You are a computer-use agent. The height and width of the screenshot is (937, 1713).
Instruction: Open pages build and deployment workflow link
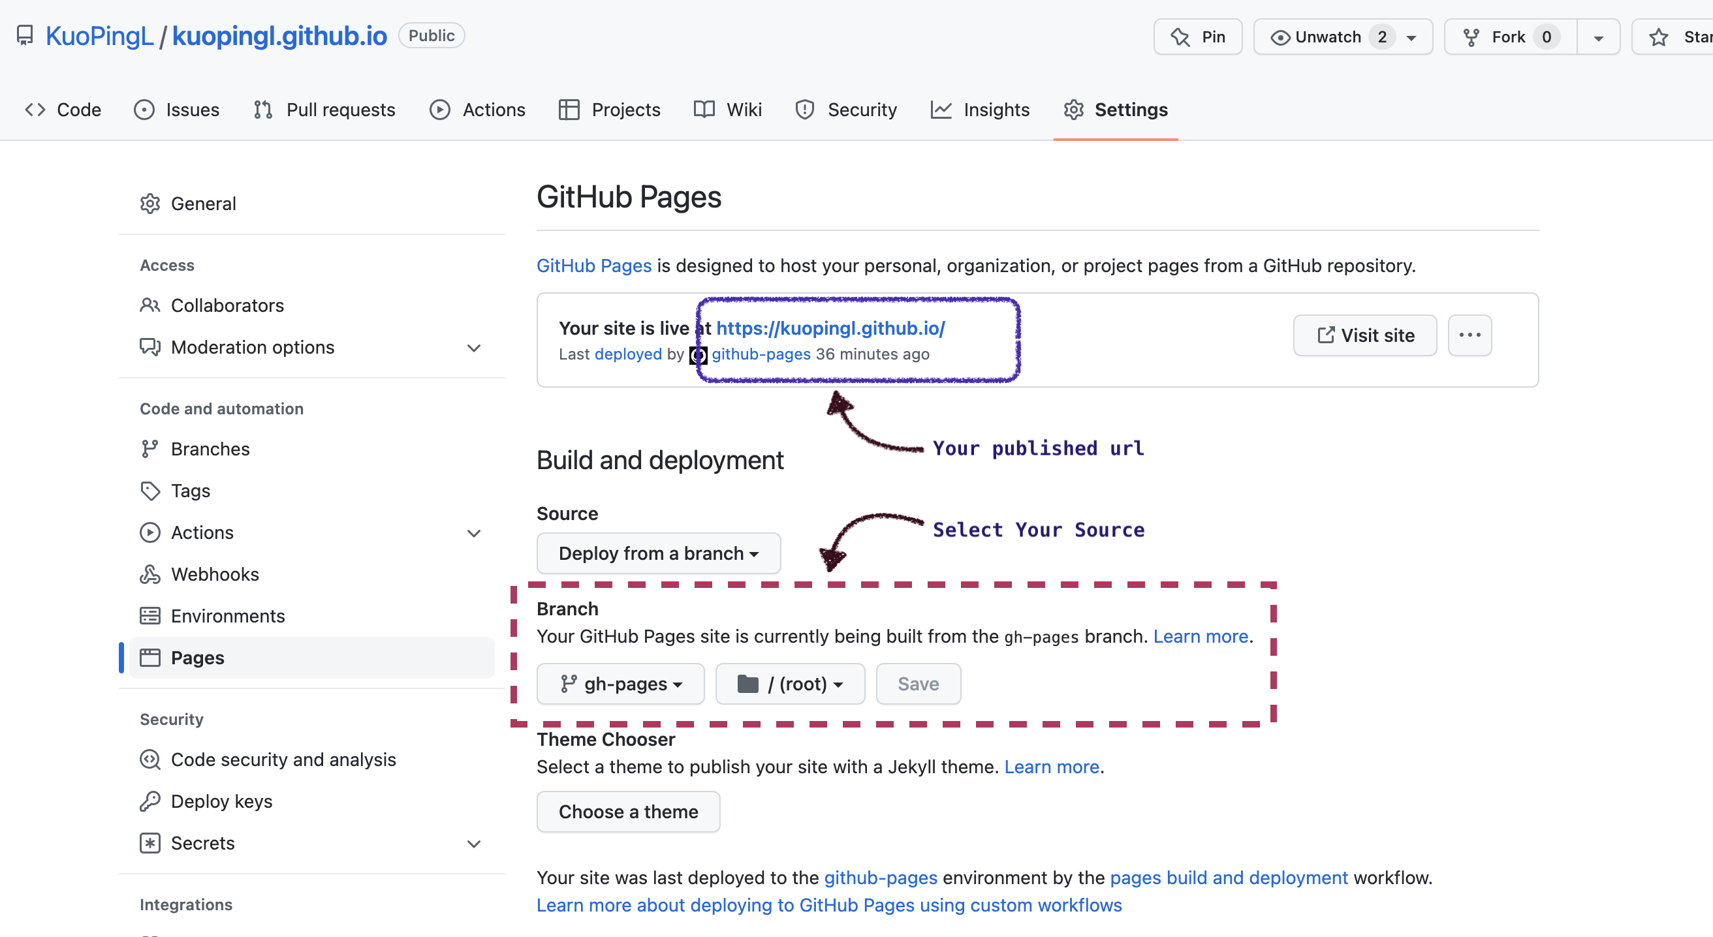1229,878
